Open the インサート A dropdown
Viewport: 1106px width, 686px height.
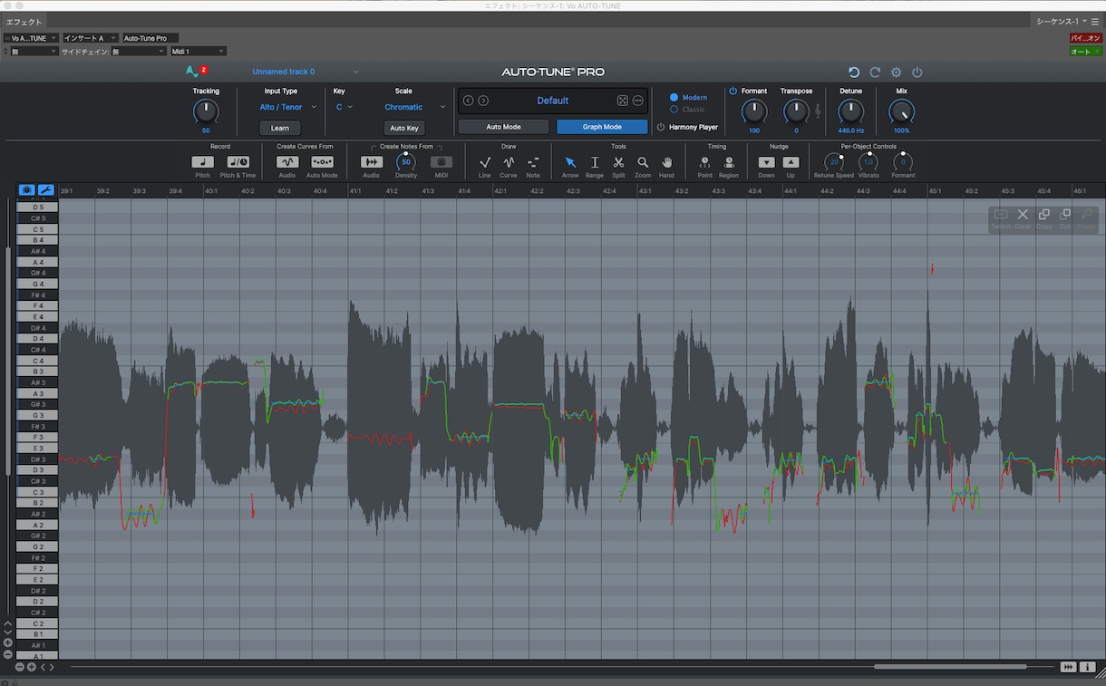coord(89,38)
